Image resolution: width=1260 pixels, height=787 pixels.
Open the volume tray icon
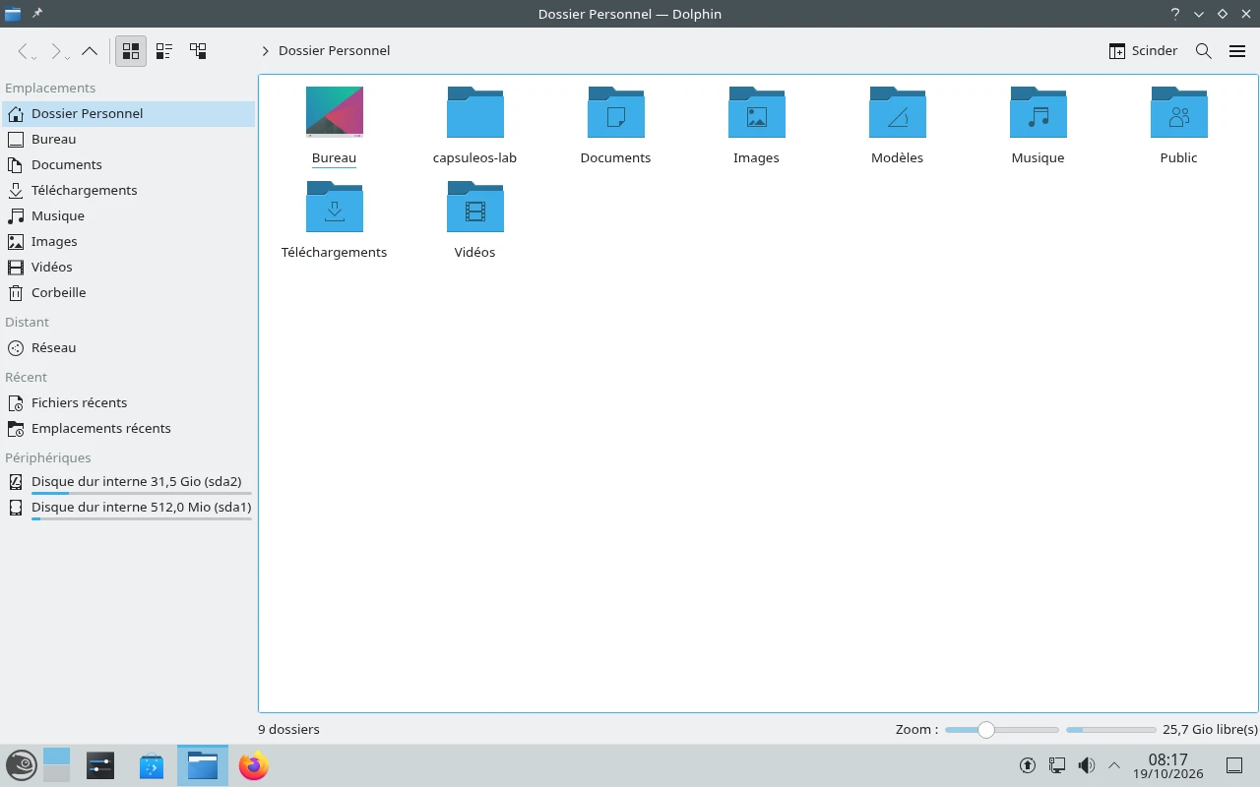pyautogui.click(x=1086, y=765)
